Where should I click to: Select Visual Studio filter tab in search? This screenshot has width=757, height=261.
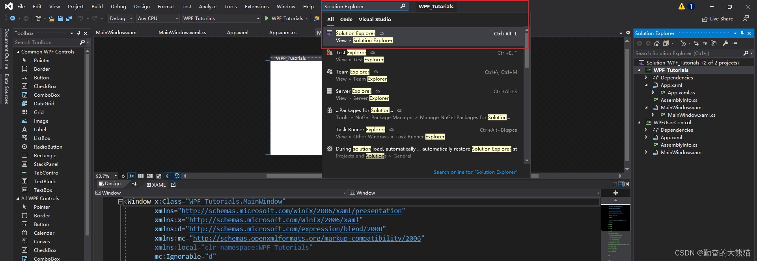[375, 19]
